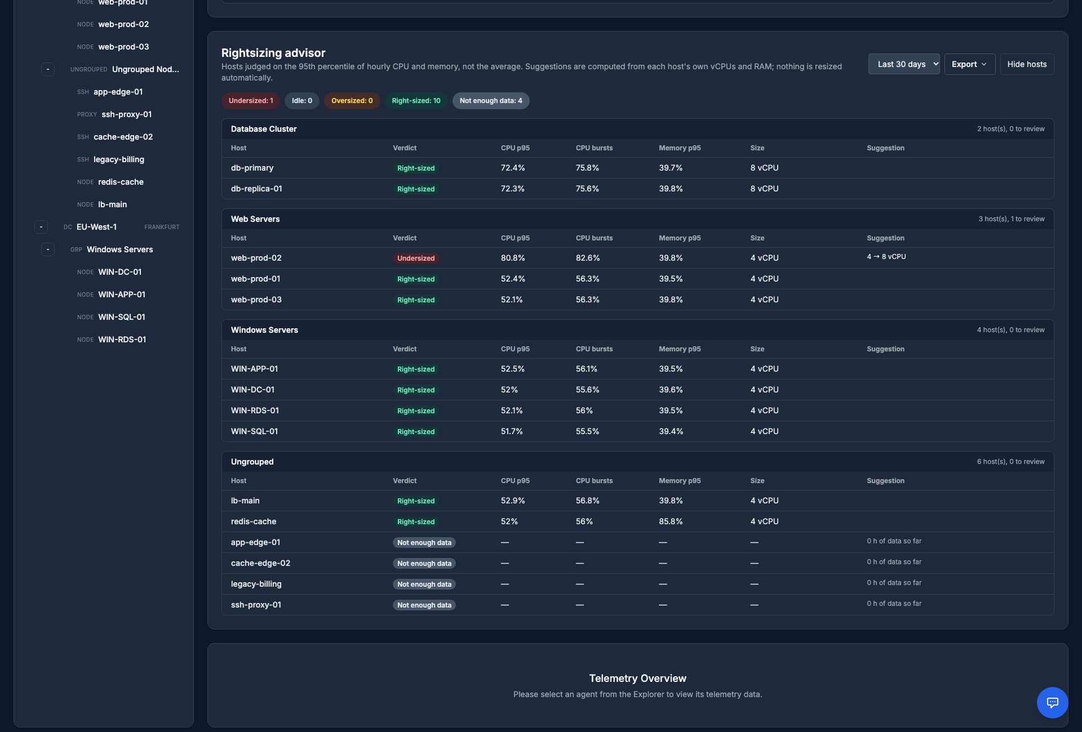
Task: Filter by Right-sized: 10 chip
Action: pyautogui.click(x=416, y=101)
